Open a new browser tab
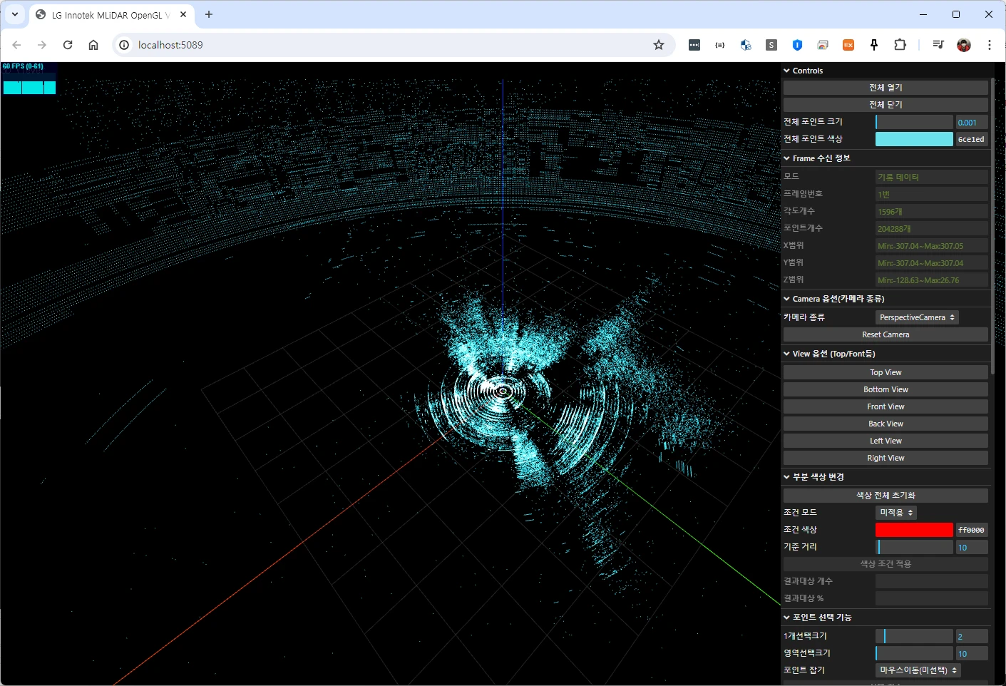Viewport: 1006px width, 686px height. click(209, 14)
